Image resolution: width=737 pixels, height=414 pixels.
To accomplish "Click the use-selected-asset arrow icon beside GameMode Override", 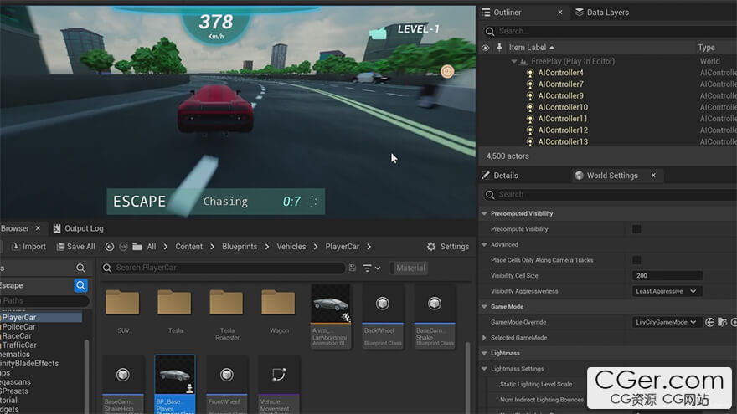I will click(x=709, y=322).
